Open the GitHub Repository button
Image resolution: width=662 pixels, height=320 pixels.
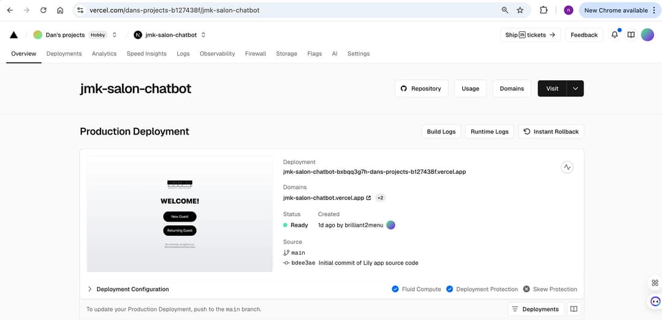[421, 89]
